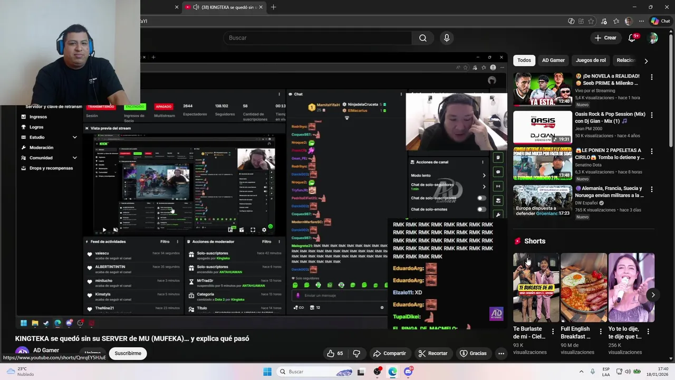Close the browser tab before KINGTEKA
Viewport: 675px width, 380px height.
click(x=177, y=7)
